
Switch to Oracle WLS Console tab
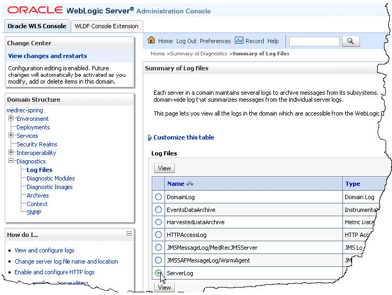(37, 26)
